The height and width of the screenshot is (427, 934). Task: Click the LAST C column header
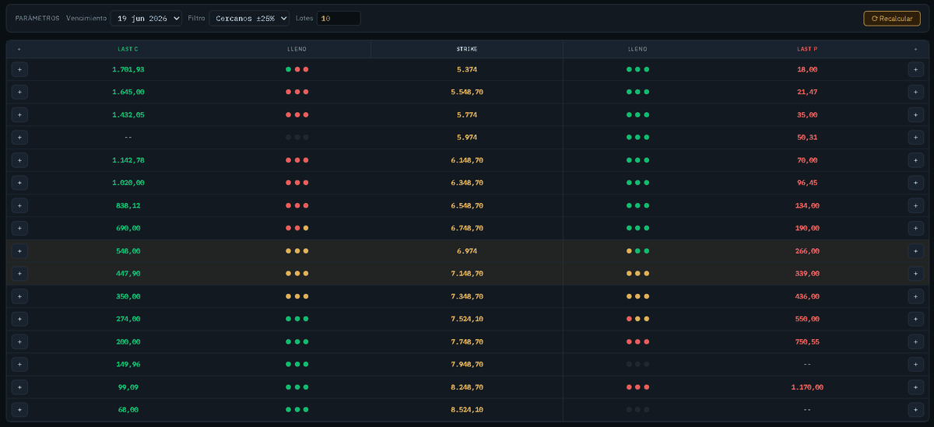(128, 49)
